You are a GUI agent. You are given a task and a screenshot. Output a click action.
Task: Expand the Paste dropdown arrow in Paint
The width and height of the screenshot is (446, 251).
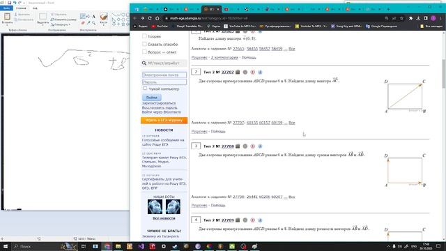(x=7, y=25)
